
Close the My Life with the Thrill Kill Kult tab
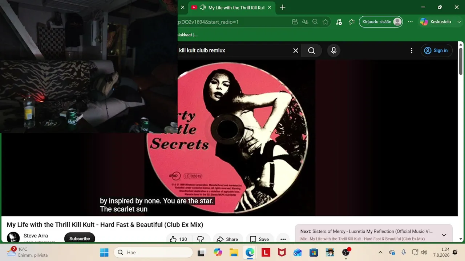coord(270,7)
